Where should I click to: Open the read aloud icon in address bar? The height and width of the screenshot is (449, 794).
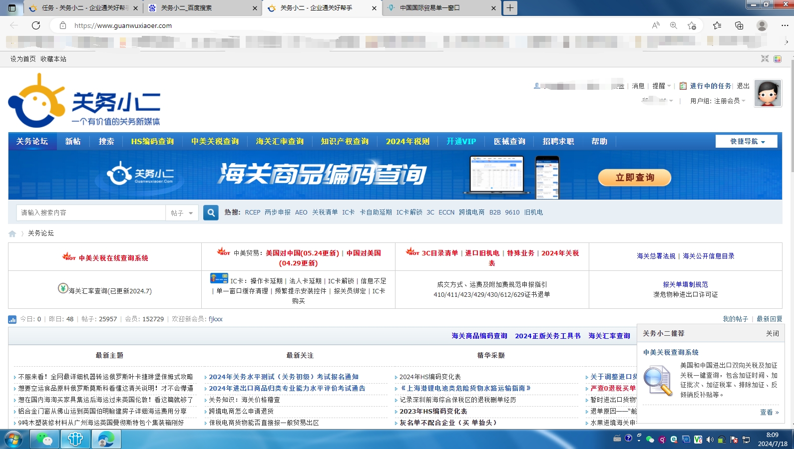[656, 25]
